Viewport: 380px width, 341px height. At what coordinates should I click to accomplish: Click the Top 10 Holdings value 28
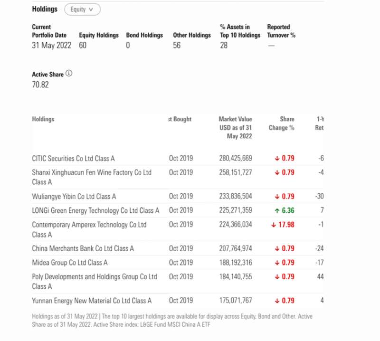click(x=224, y=45)
